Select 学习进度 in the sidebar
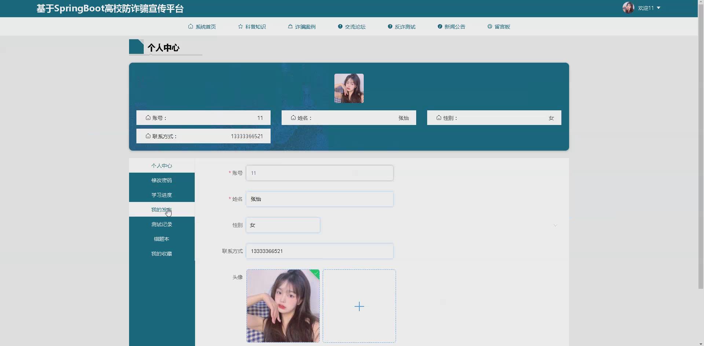Image resolution: width=704 pixels, height=346 pixels. 161,195
